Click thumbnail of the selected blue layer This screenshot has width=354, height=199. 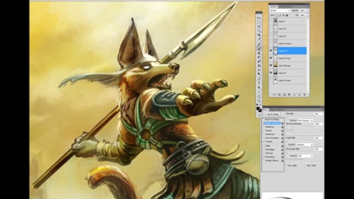276,51
